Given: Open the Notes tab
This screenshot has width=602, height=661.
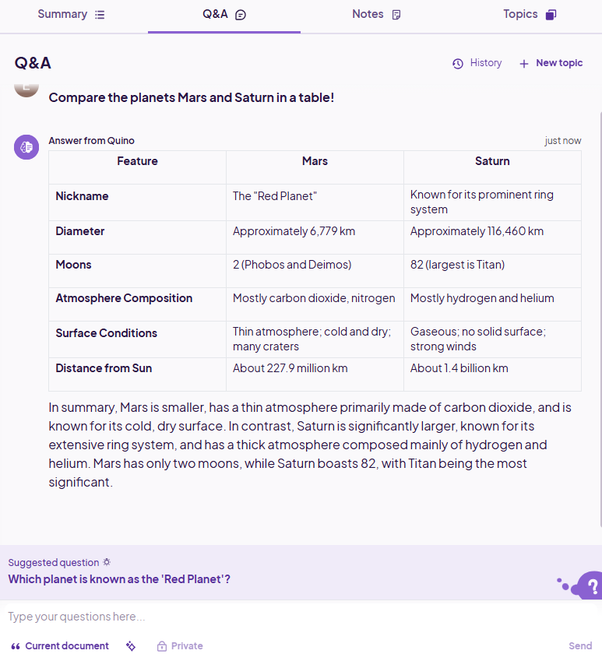Looking at the screenshot, I should click(x=376, y=15).
